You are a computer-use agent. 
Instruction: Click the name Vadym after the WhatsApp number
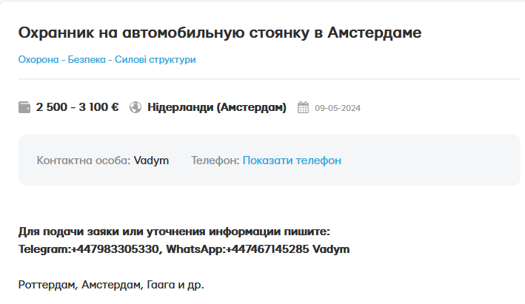point(331,249)
